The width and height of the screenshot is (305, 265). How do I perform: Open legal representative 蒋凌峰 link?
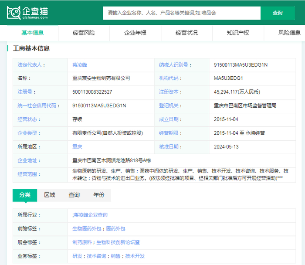[80, 65]
